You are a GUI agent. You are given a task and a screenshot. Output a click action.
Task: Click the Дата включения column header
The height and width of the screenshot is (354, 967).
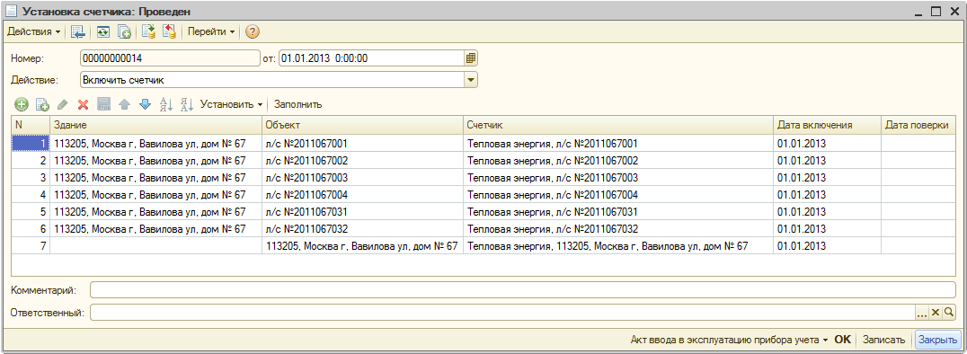(827, 125)
